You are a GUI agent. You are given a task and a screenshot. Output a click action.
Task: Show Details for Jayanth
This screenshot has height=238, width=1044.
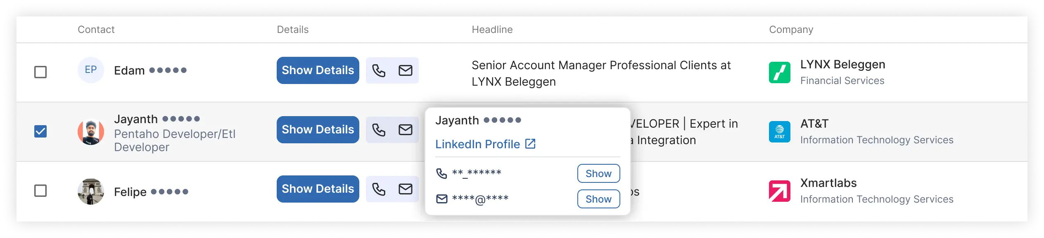click(318, 130)
